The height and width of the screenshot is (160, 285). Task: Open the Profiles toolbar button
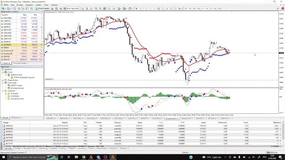(x=8, y=8)
